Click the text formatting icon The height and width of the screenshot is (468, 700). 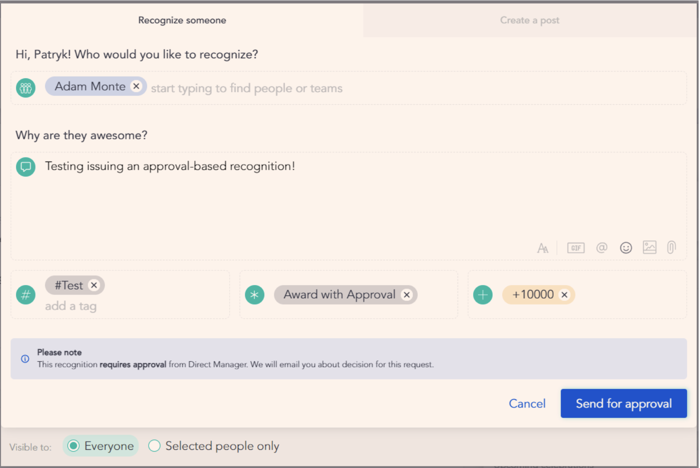pos(542,248)
